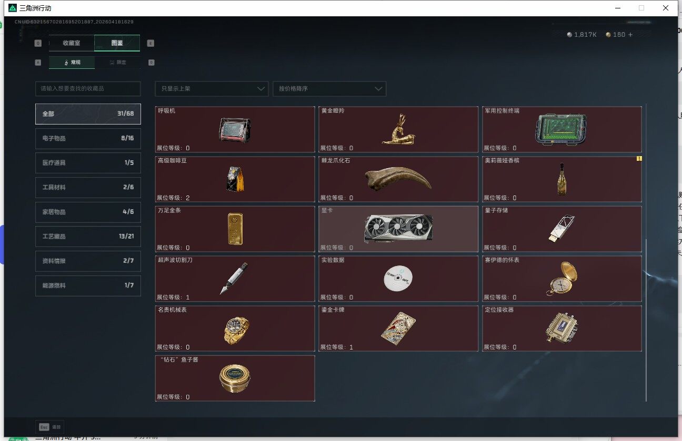The image size is (682, 441).
Task: Click the 万足金条 gold bar image
Action: [235, 229]
